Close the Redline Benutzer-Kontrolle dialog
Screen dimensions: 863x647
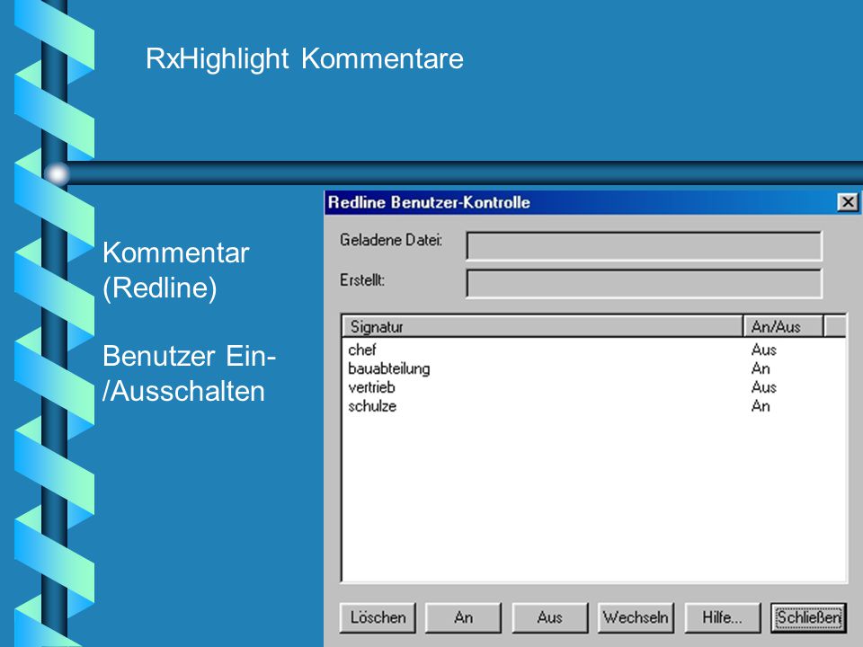coord(848,202)
